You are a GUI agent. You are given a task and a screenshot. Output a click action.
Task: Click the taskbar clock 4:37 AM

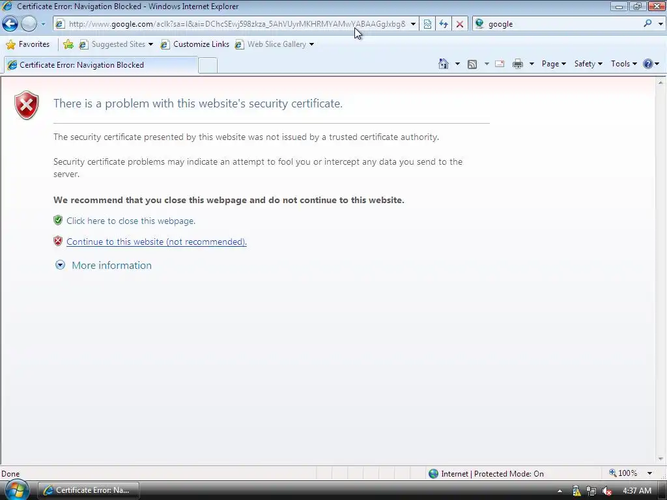637,491
